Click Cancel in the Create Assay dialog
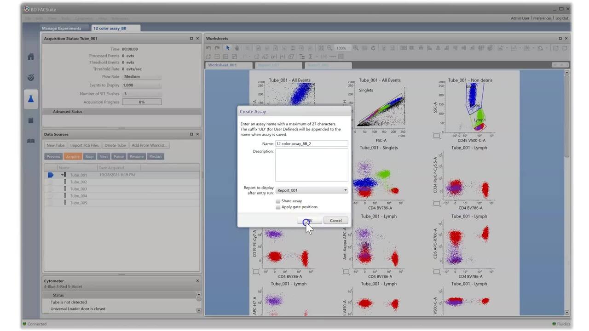589x331 pixels. [x=335, y=221]
